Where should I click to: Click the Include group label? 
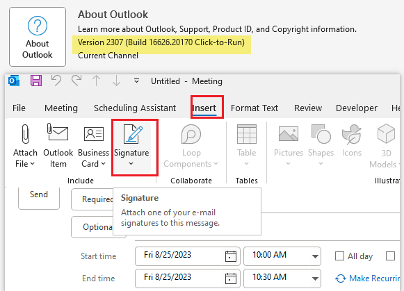pyautogui.click(x=81, y=181)
